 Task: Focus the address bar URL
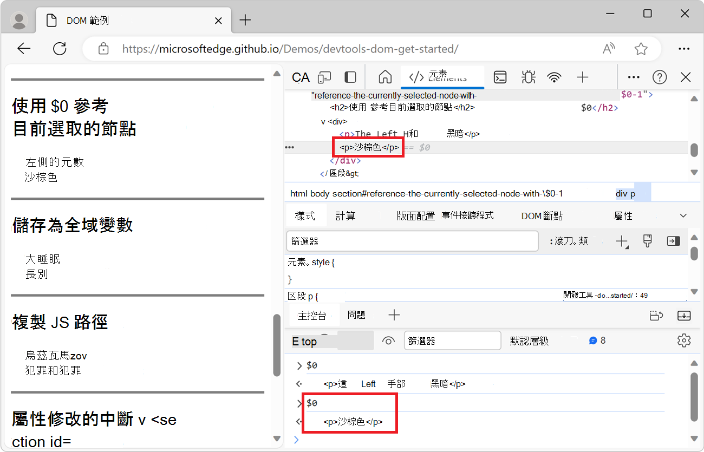[290, 49]
